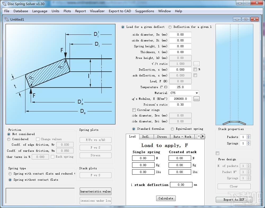
Task: Choose 'Deflection for a given load' mode
Action: pos(170,27)
